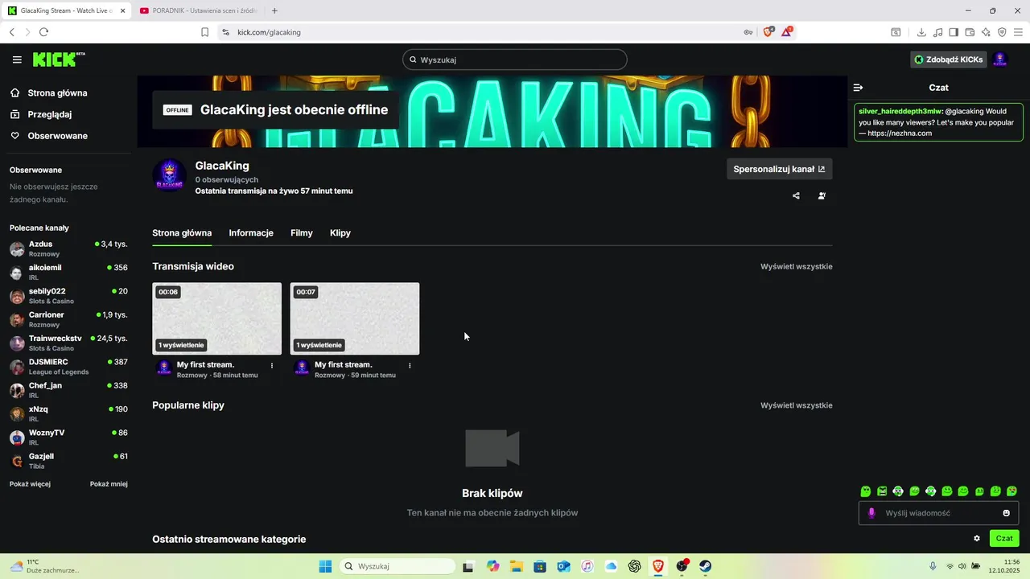Click the person icon next to share
The height and width of the screenshot is (579, 1030).
tap(822, 195)
